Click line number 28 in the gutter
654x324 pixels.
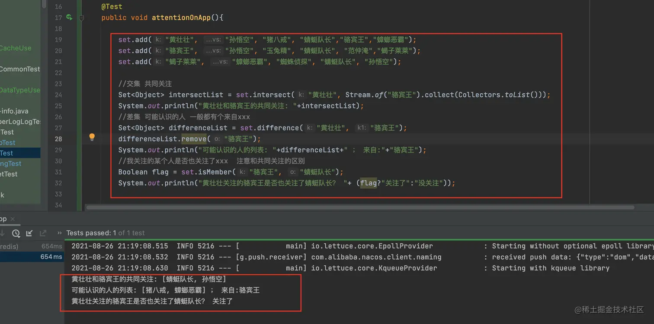coord(58,139)
